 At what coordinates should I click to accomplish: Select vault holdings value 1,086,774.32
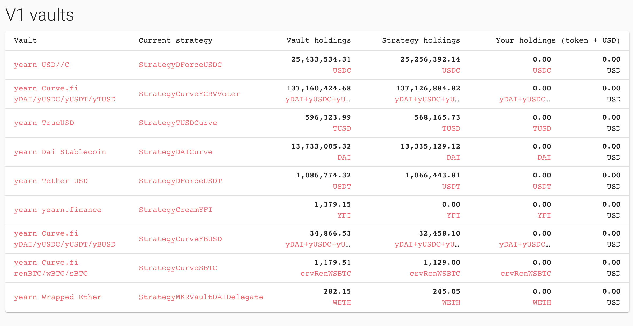tap(323, 175)
